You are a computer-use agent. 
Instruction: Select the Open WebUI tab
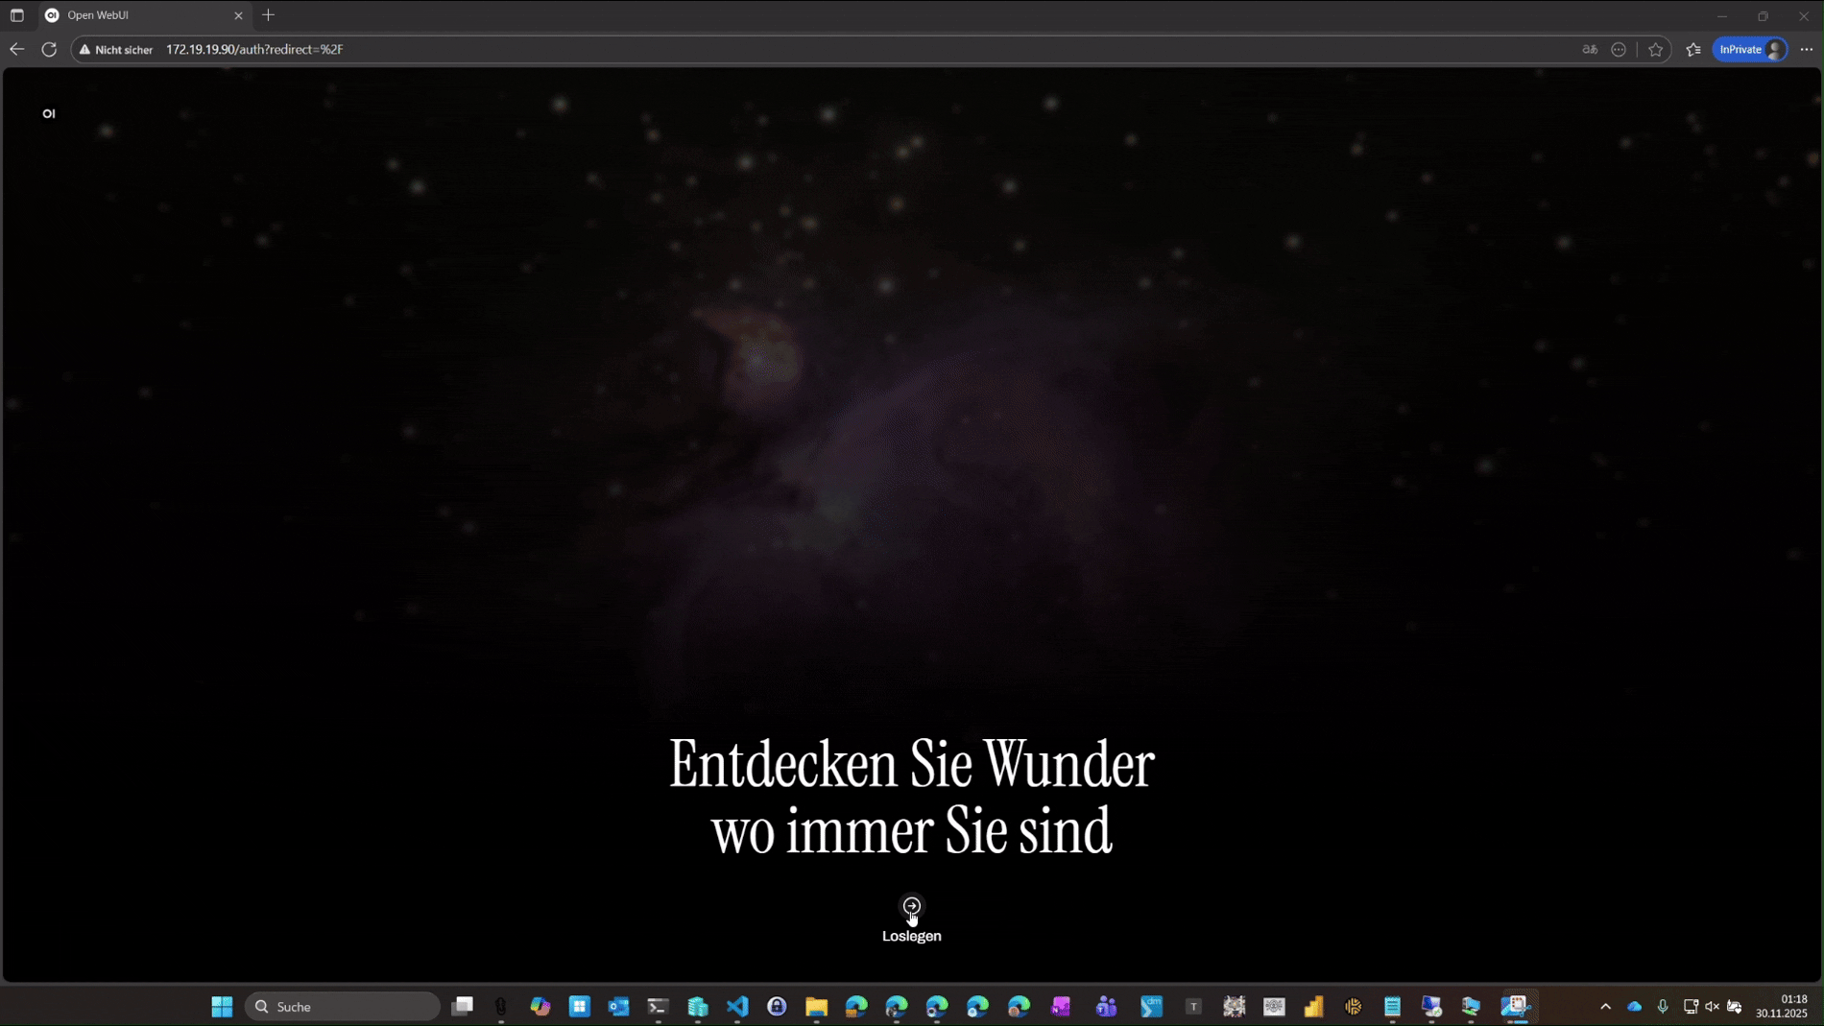pos(134,15)
